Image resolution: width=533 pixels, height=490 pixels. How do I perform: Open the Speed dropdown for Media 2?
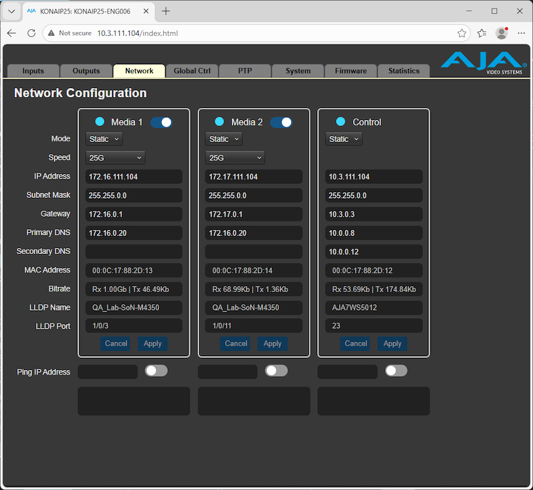coord(233,157)
